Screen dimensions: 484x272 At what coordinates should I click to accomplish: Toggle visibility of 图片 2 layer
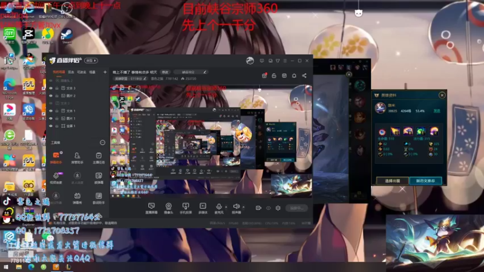(x=51, y=96)
